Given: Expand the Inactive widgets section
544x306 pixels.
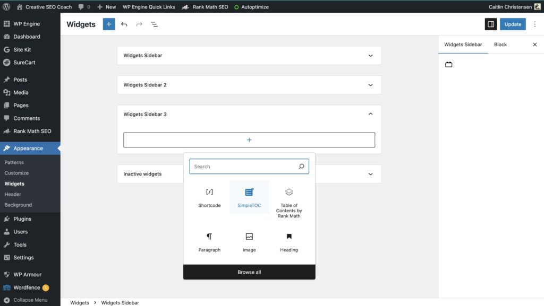Looking at the screenshot, I should [370, 174].
